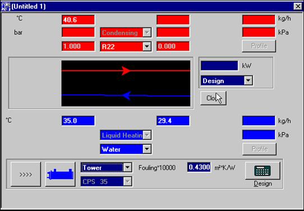
Task: Click the blue cold stream arrow
Action: click(127, 95)
